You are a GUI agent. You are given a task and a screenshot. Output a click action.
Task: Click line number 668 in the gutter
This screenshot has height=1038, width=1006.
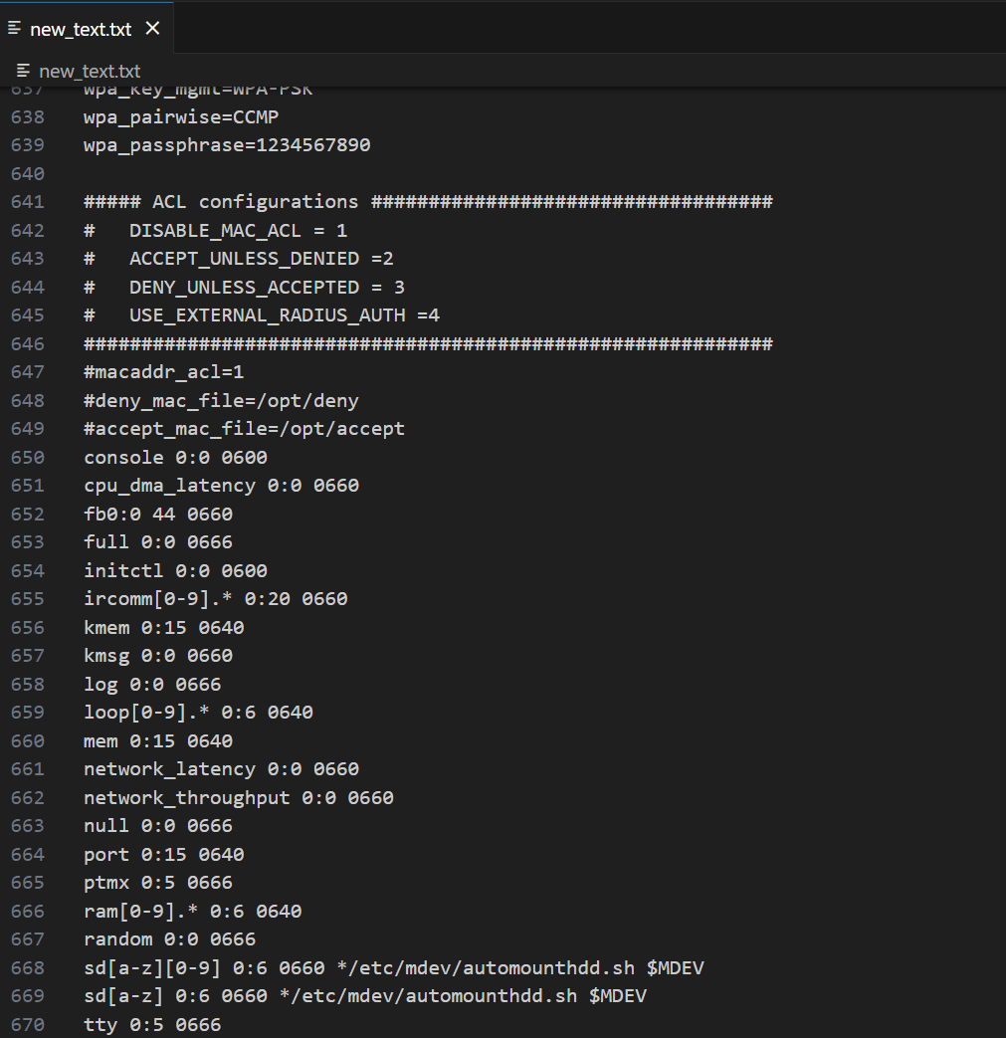point(28,968)
